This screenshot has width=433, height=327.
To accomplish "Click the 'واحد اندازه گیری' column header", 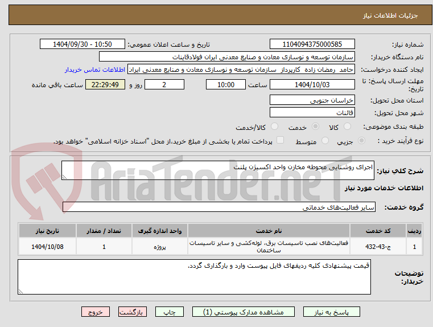I will (x=160, y=231).
